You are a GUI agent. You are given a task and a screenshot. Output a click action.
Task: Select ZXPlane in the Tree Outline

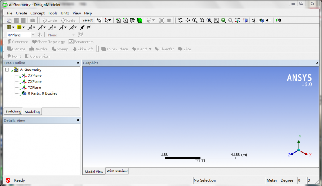coord(35,81)
